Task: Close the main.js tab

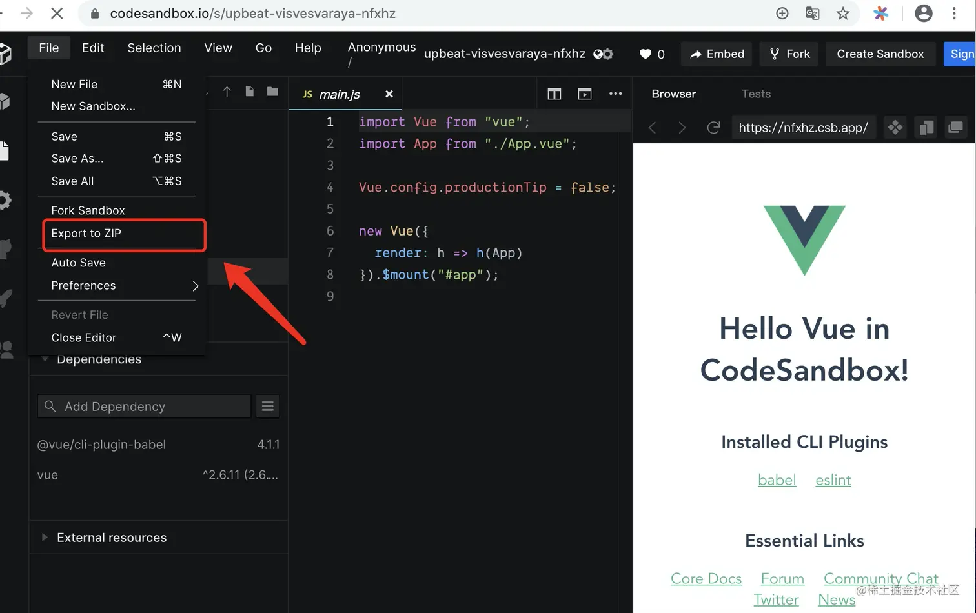Action: [x=389, y=94]
